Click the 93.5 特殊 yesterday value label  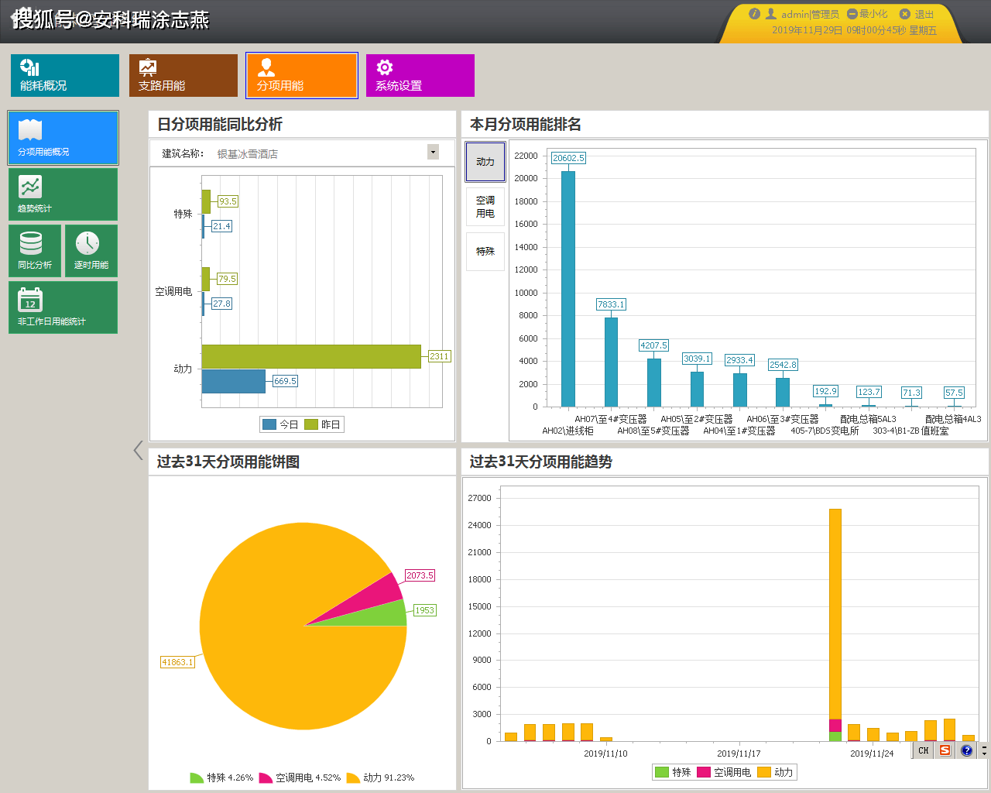pos(228,201)
